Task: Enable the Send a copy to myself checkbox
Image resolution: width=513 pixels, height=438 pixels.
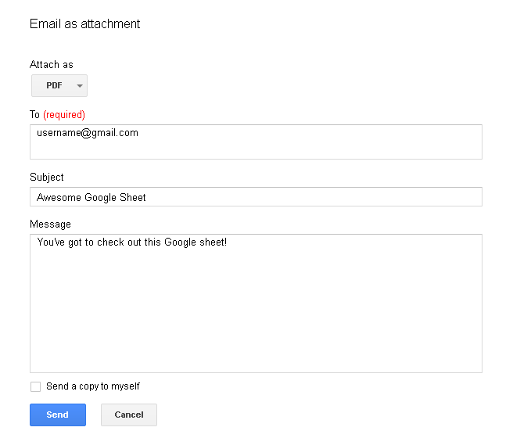Action: [35, 386]
